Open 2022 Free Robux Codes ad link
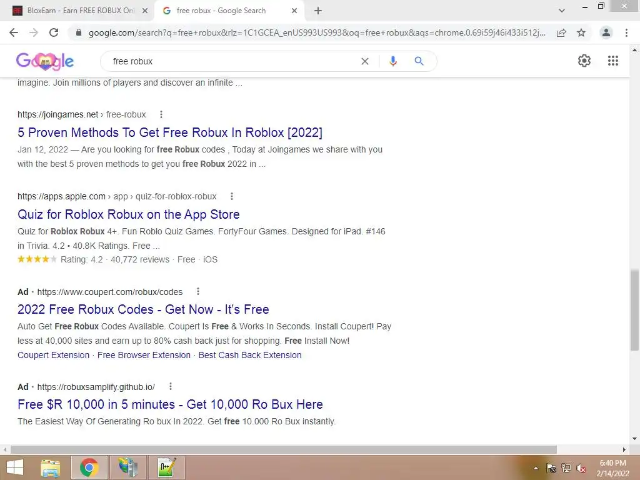This screenshot has height=480, width=640. [x=143, y=309]
